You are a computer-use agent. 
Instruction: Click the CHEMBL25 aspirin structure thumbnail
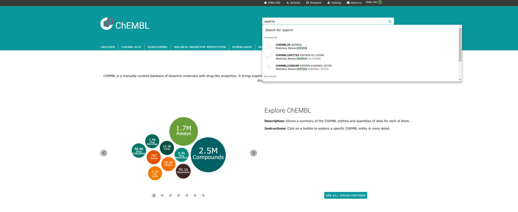269,46
